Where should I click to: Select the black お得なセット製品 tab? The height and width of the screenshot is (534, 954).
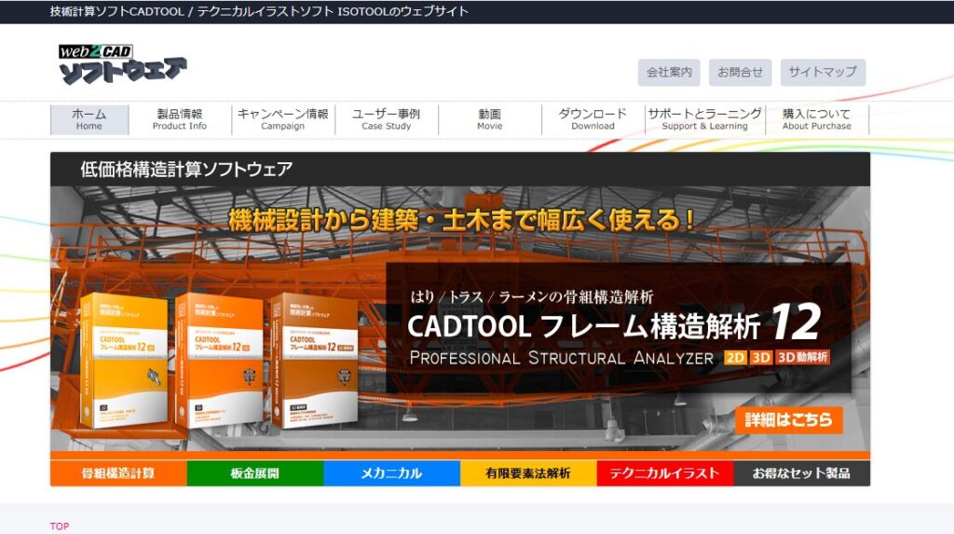(x=801, y=473)
